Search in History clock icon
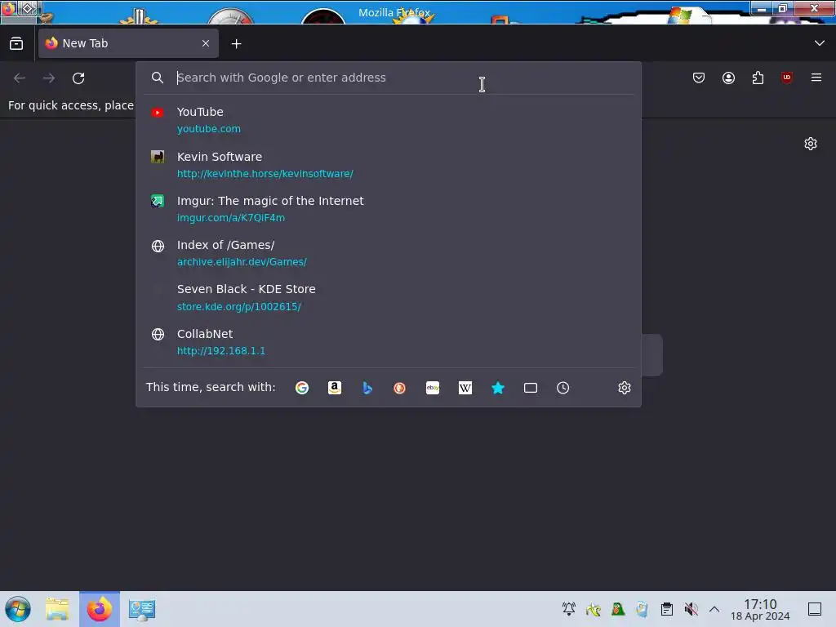 563,388
